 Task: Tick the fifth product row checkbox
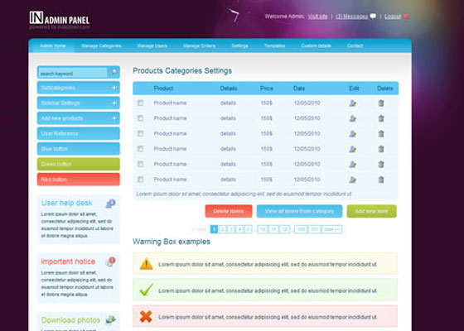pos(140,164)
